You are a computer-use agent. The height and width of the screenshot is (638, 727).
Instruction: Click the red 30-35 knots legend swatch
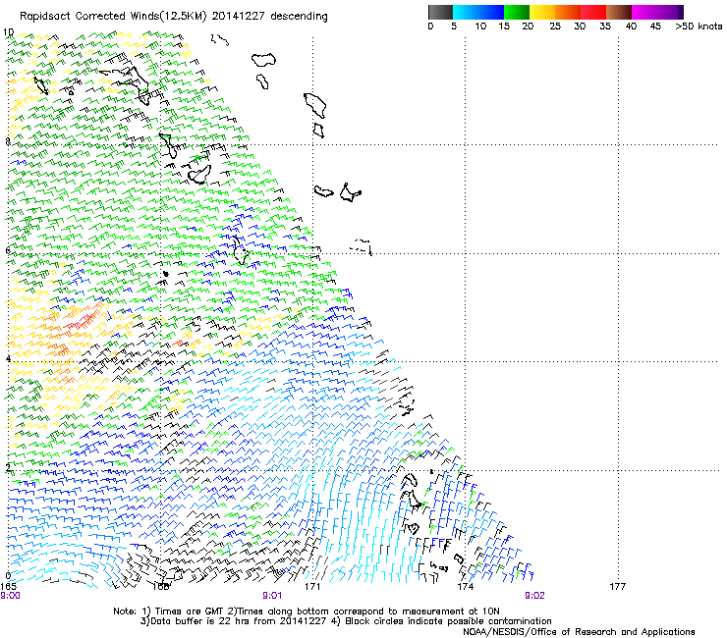tap(593, 12)
